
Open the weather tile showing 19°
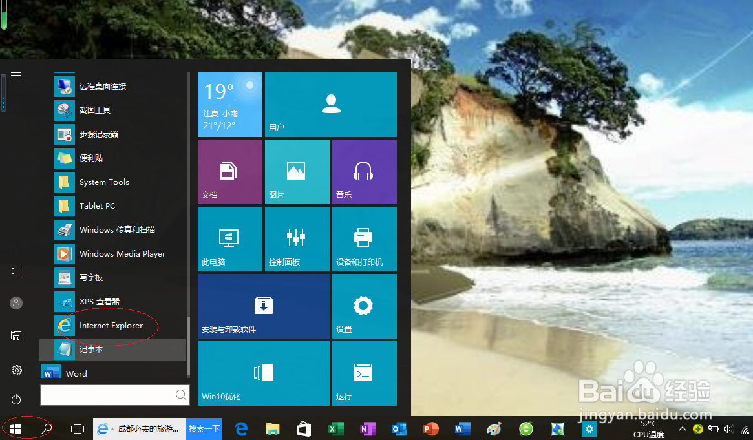pos(230,105)
